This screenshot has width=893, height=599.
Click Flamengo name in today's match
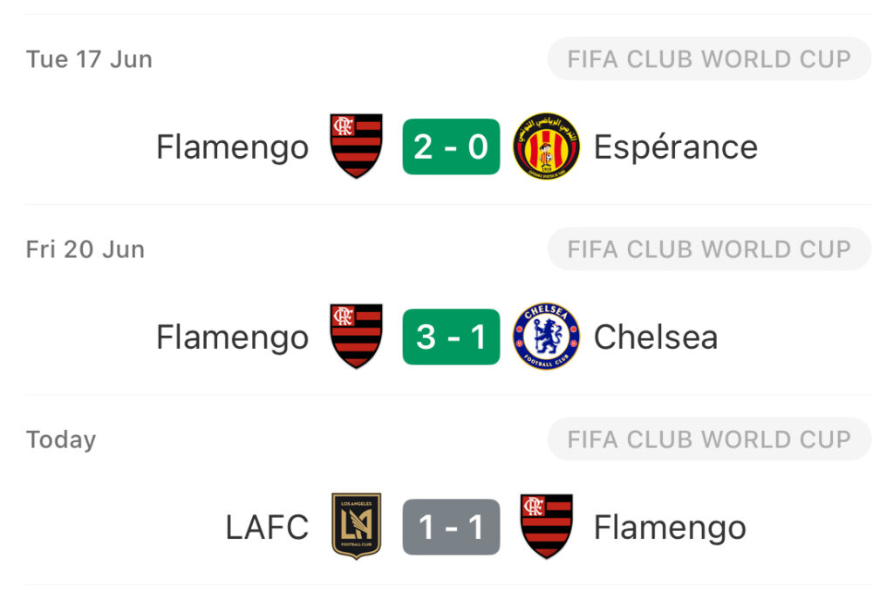click(x=670, y=528)
